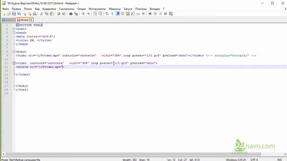Switch to the 26.html tab

[x=25, y=20]
